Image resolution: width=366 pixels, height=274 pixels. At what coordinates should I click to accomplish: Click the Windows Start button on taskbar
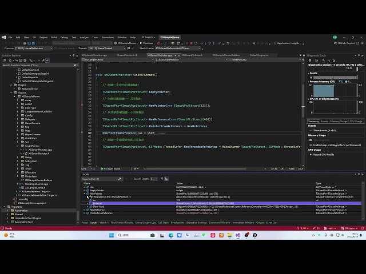112,235
